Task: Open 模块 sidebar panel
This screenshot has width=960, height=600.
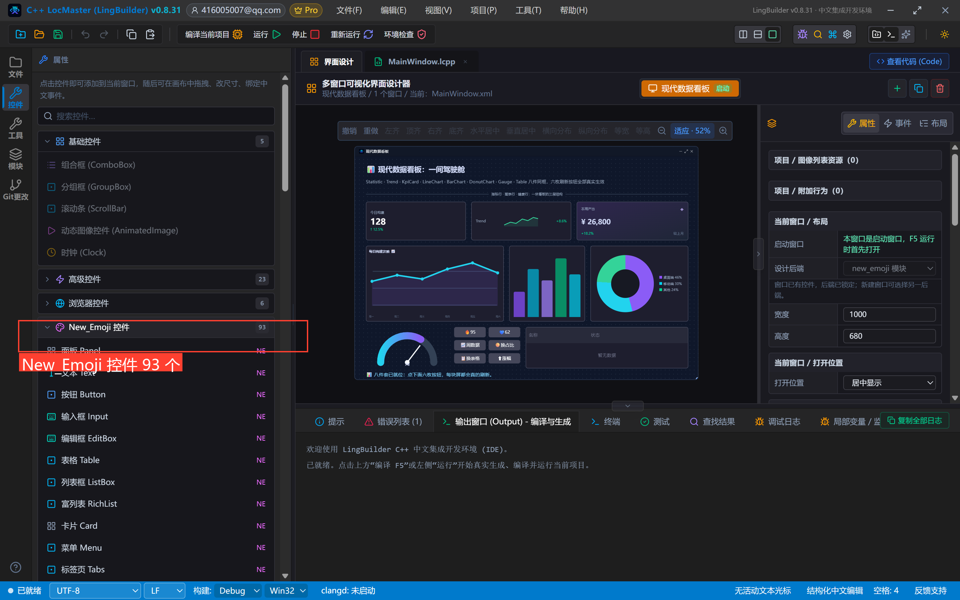Action: point(15,159)
